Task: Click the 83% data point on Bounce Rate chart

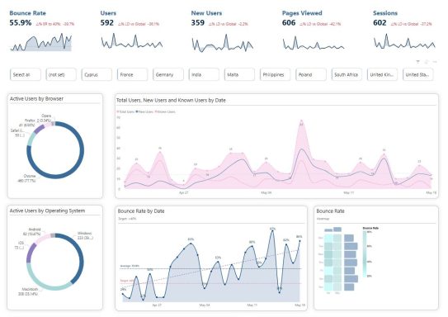Action: [x=191, y=243]
